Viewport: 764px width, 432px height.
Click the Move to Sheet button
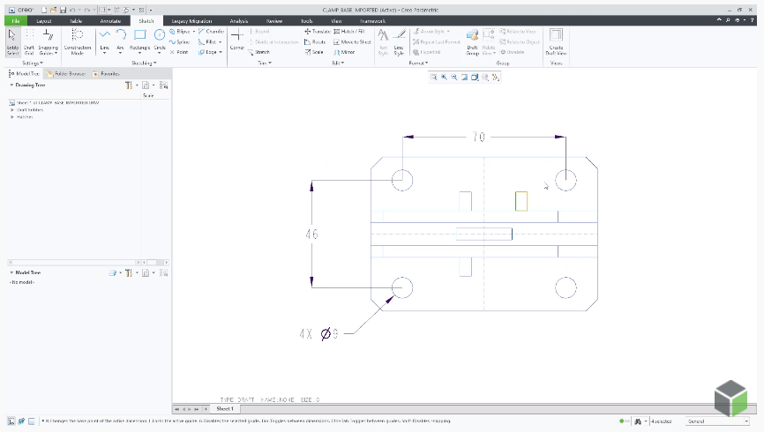(x=353, y=41)
